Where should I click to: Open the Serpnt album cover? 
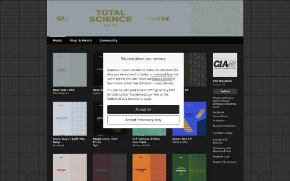(x=110, y=167)
